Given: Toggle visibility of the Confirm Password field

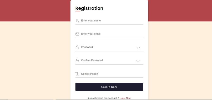Looking at the screenshot, I should [x=138, y=61].
